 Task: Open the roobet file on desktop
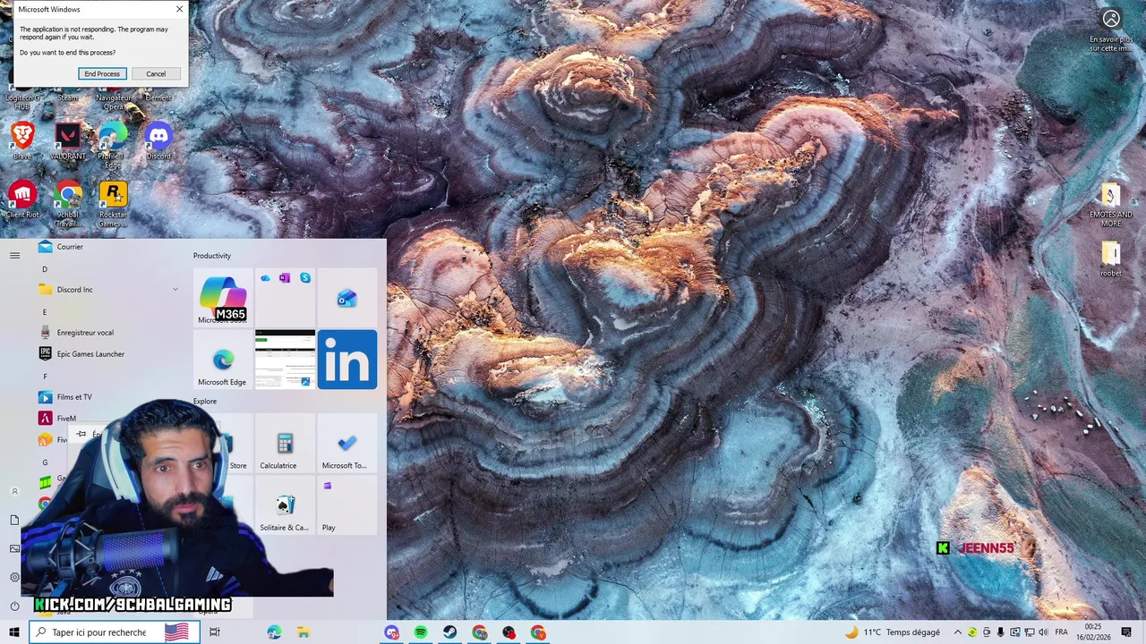pos(1111,259)
